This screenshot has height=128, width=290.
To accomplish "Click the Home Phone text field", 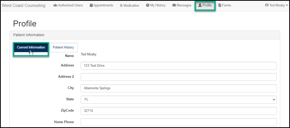I will click(178, 122).
